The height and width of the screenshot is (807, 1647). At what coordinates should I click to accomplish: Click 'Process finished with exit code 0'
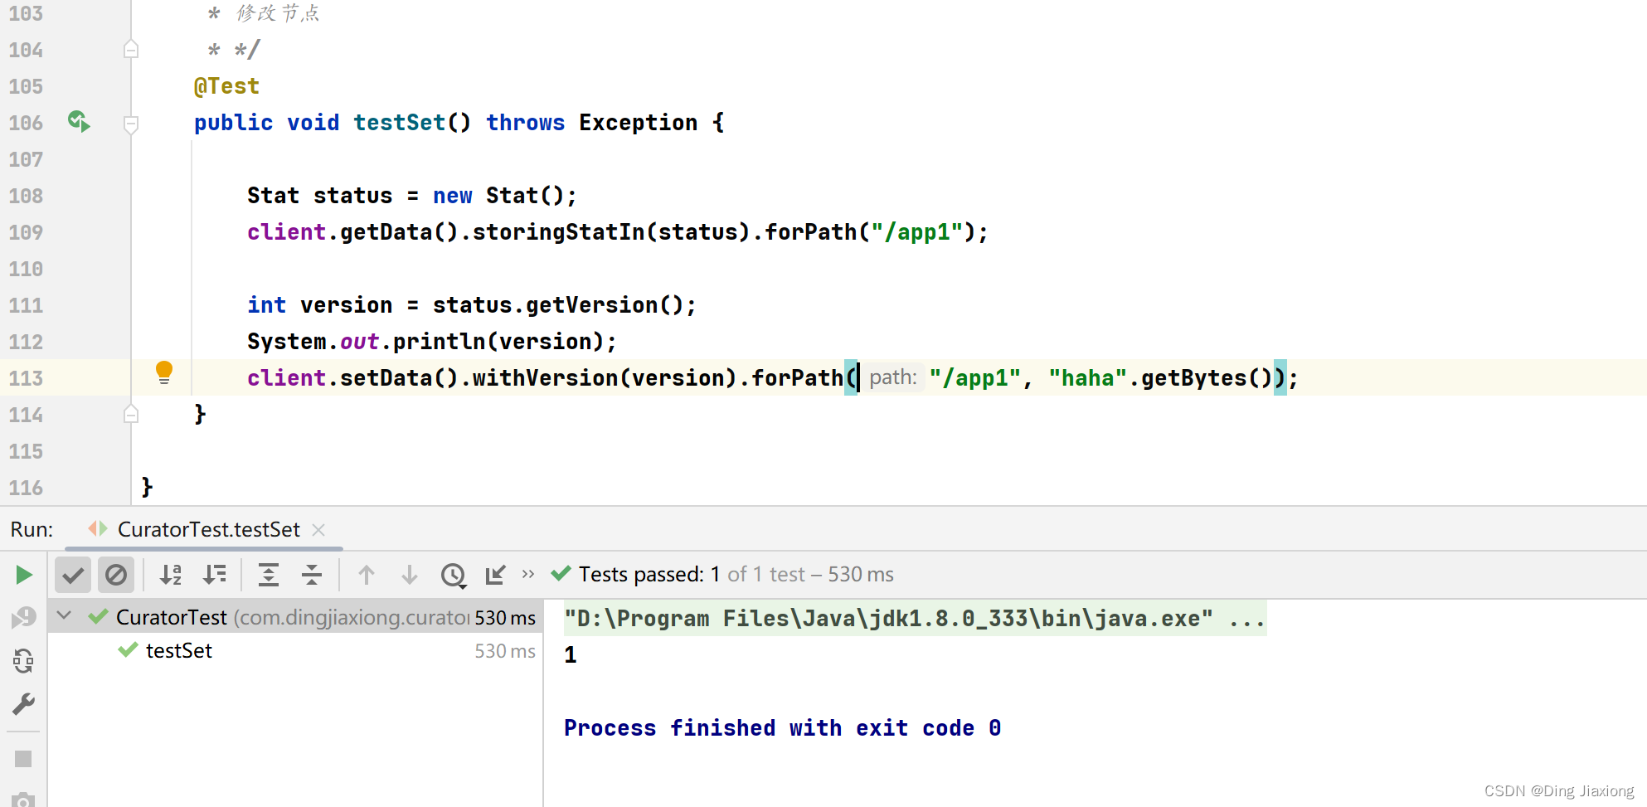point(782,728)
